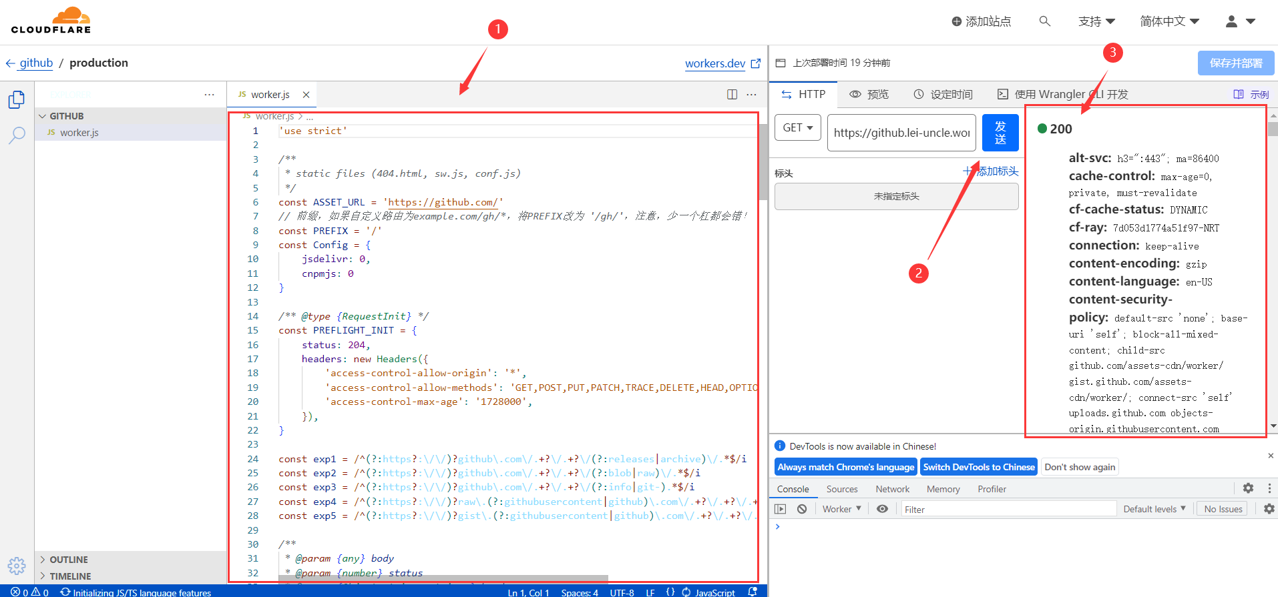Expand the OUTLINE section
Viewport: 1278px width, 597px height.
(x=131, y=560)
